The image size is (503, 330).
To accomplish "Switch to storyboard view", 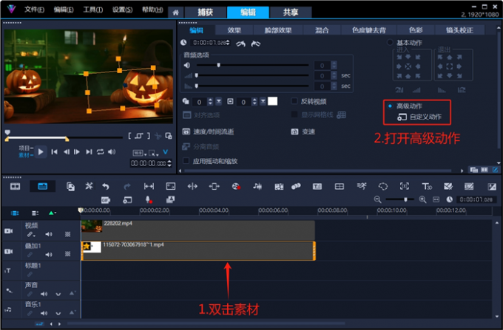I will pos(15,186).
